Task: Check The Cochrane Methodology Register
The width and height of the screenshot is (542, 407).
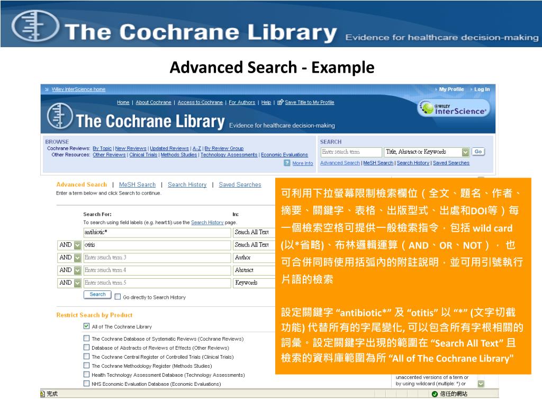Action: pyautogui.click(x=86, y=365)
